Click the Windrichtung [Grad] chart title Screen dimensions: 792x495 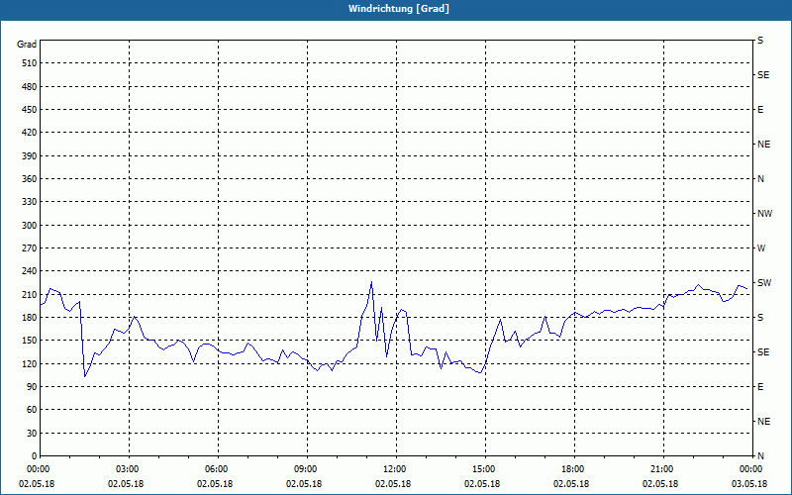click(399, 9)
